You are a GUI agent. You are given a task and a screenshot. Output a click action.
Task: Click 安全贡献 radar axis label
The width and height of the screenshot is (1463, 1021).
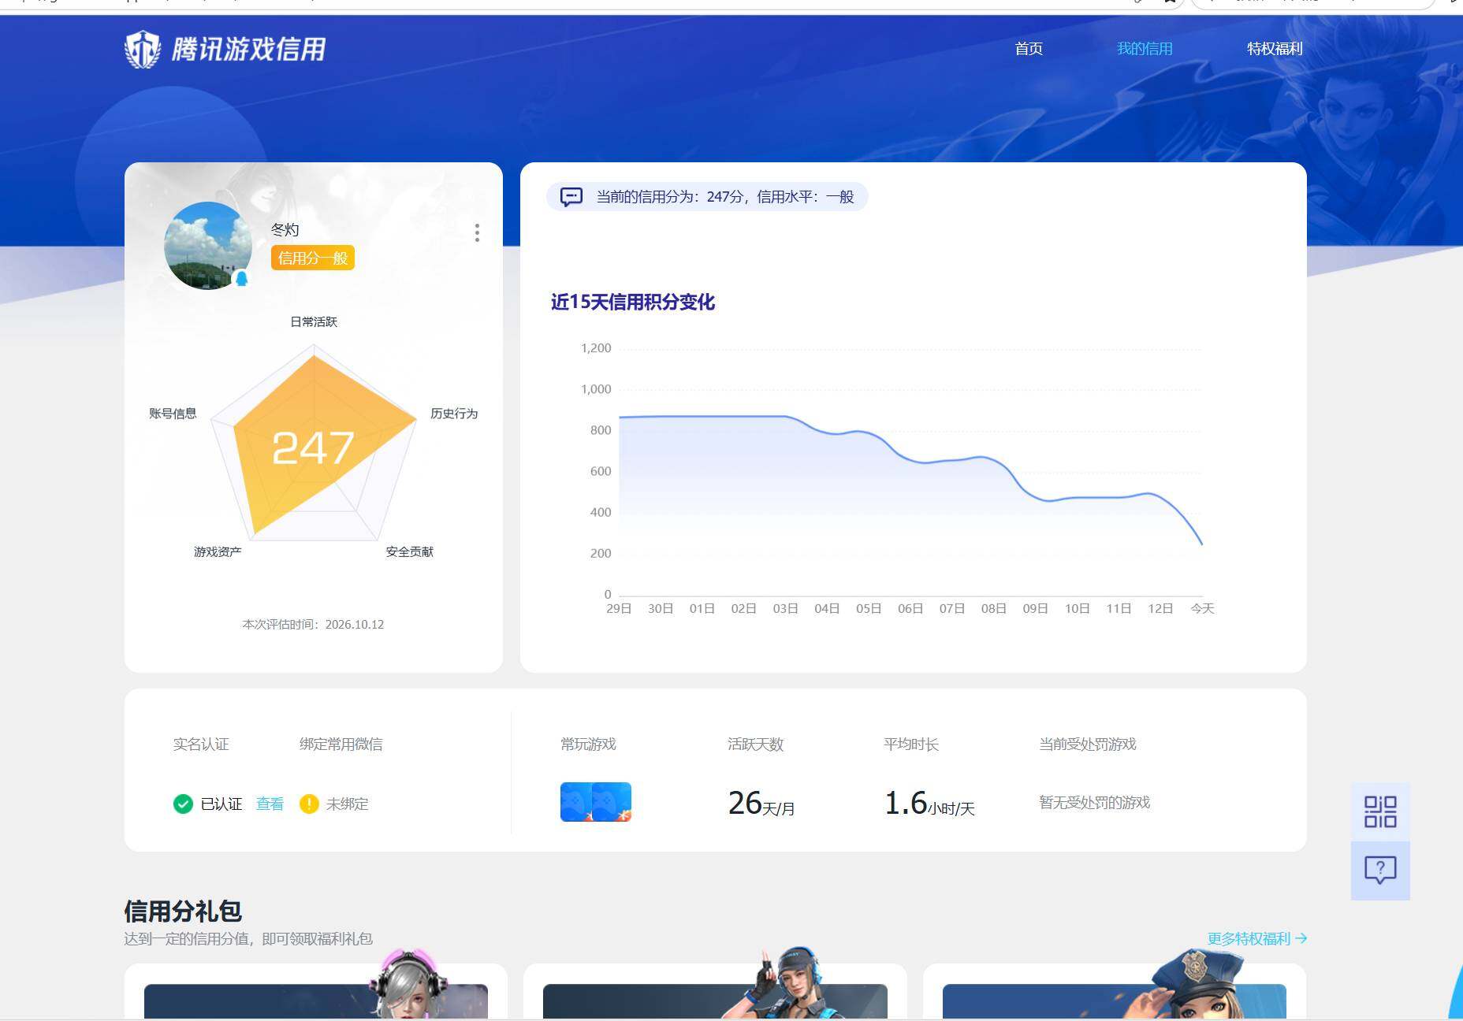(x=409, y=551)
